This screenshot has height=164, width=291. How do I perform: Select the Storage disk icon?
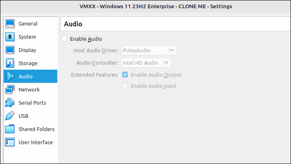[10, 63]
